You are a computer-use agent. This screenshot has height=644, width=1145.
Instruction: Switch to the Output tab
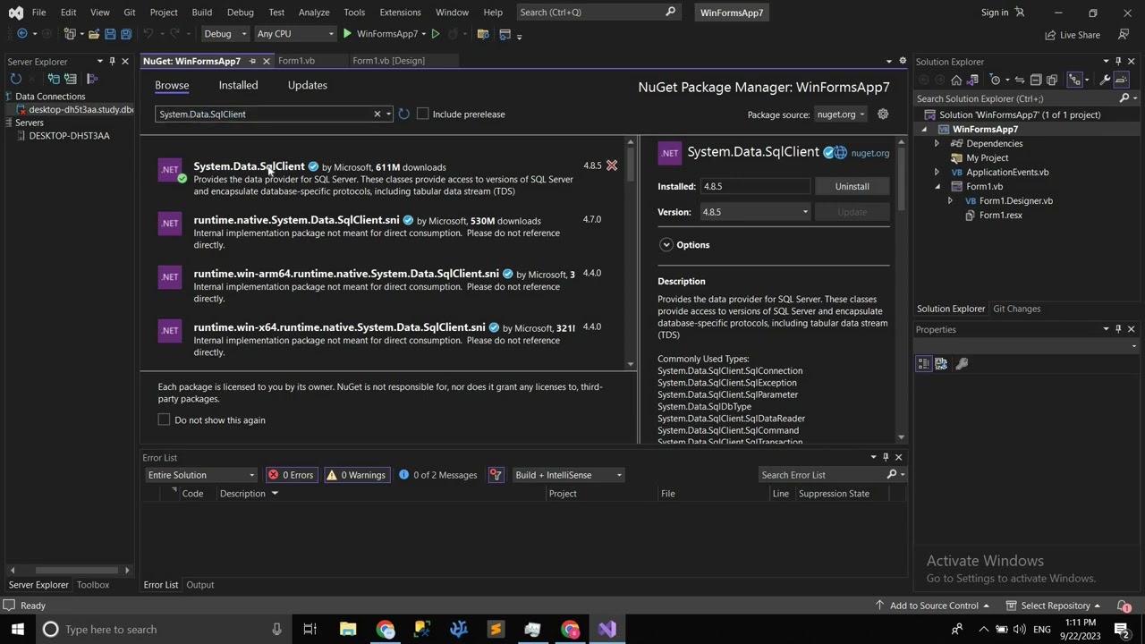tap(199, 585)
